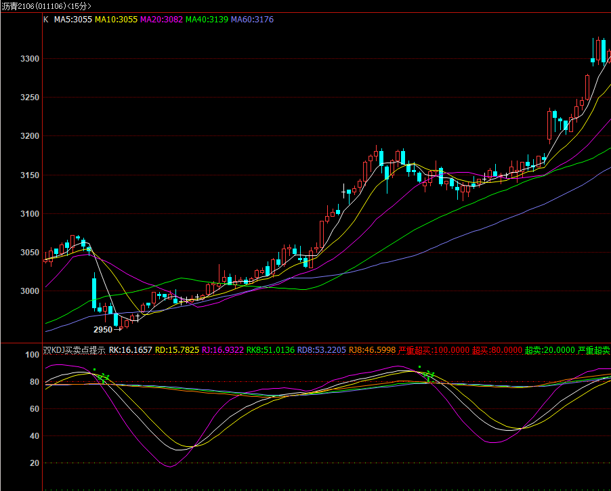Click the RK:16.1657 value
This screenshot has width=611, height=491.
click(131, 350)
